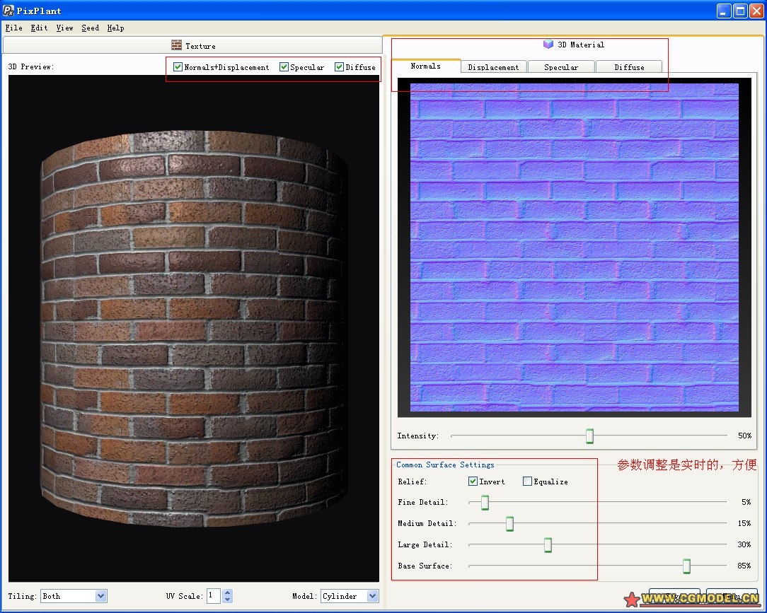Image resolution: width=767 pixels, height=613 pixels.
Task: Switch to the Displacement map tab
Action: pyautogui.click(x=493, y=67)
